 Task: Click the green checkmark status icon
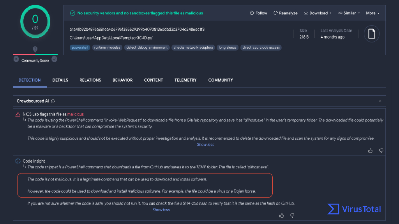pyautogui.click(x=72, y=13)
